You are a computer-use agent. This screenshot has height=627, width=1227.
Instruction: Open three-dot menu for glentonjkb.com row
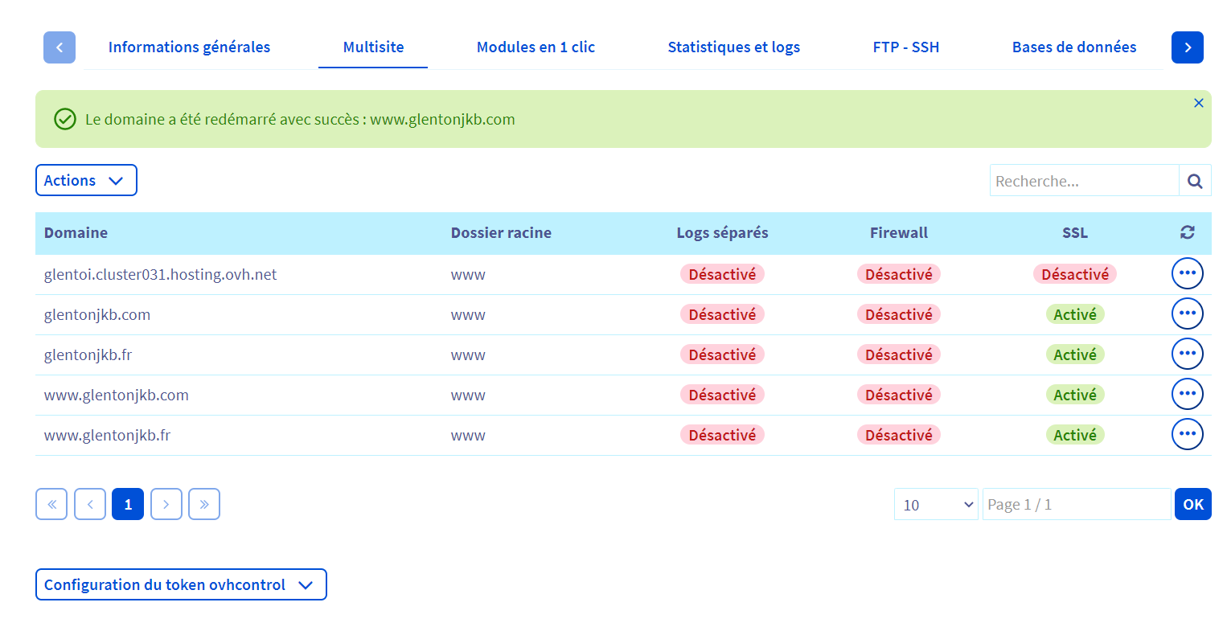pos(1187,313)
